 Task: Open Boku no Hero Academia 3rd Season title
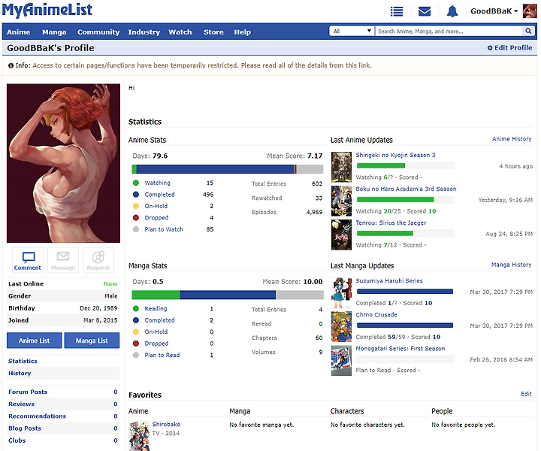click(406, 189)
